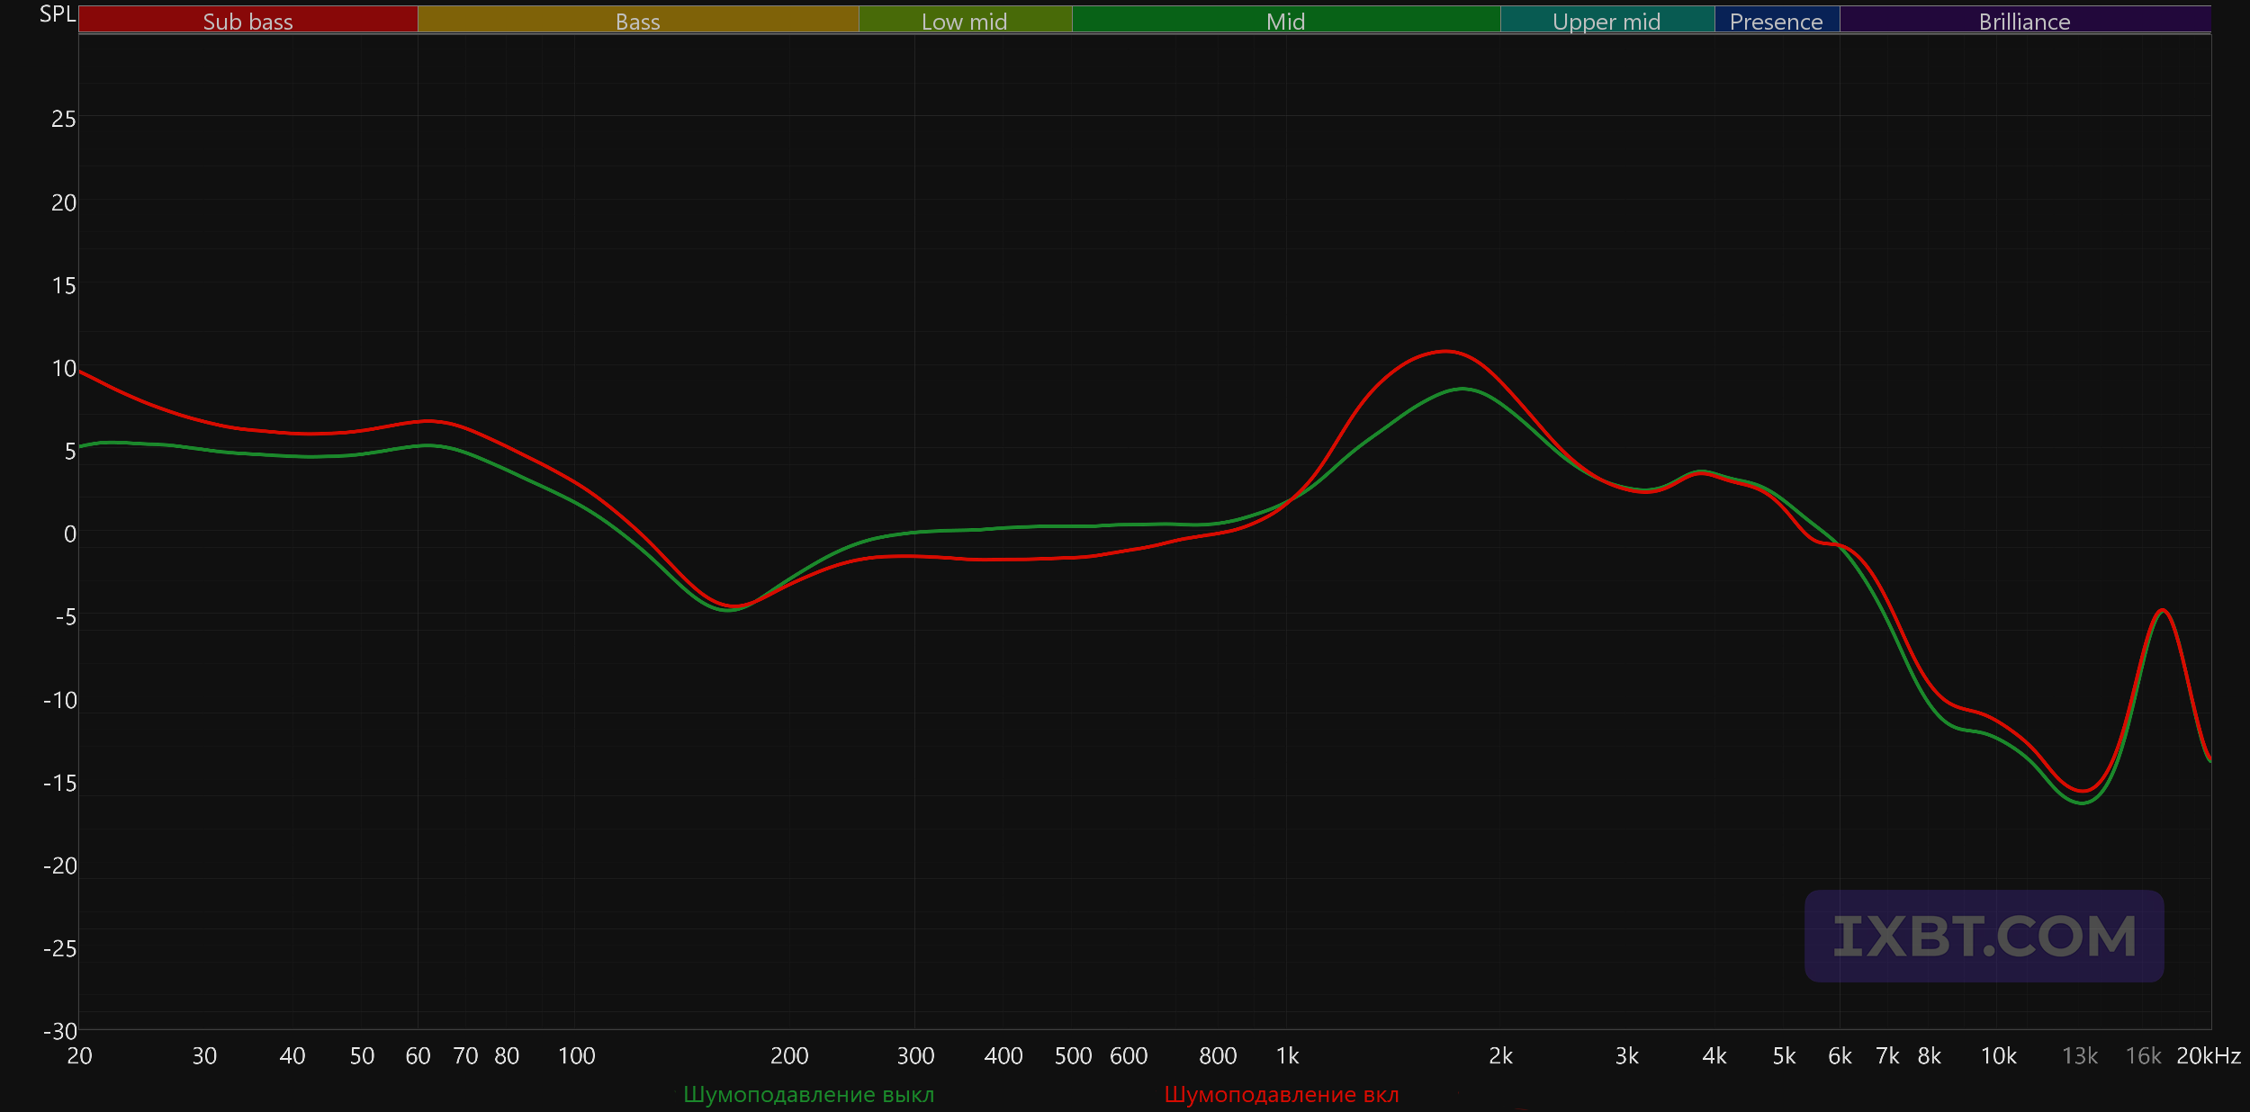Select the Mid frequency band header

pos(1285,21)
